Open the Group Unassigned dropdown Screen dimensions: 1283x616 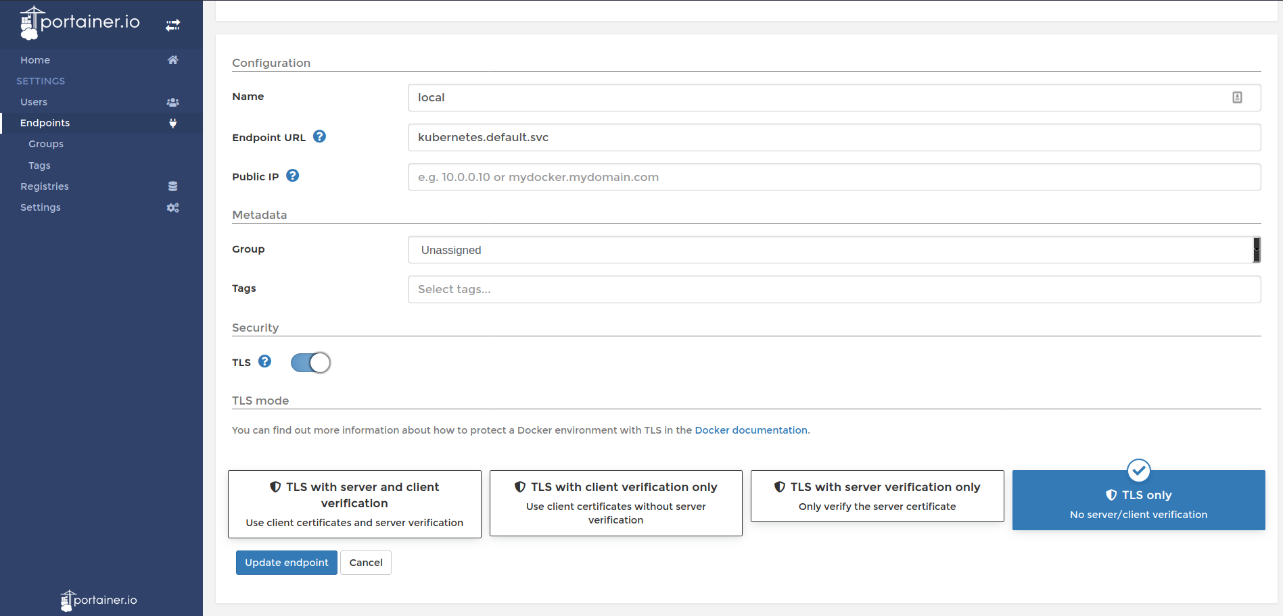coord(835,250)
